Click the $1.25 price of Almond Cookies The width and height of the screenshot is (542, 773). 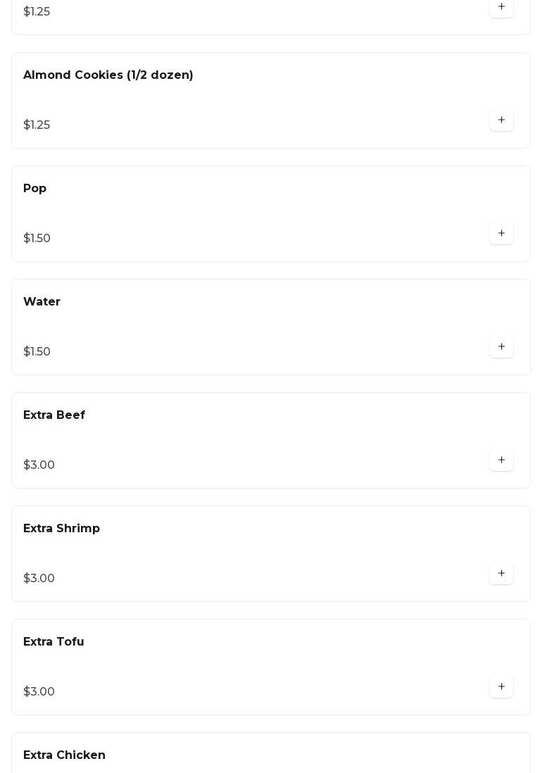[x=37, y=125]
